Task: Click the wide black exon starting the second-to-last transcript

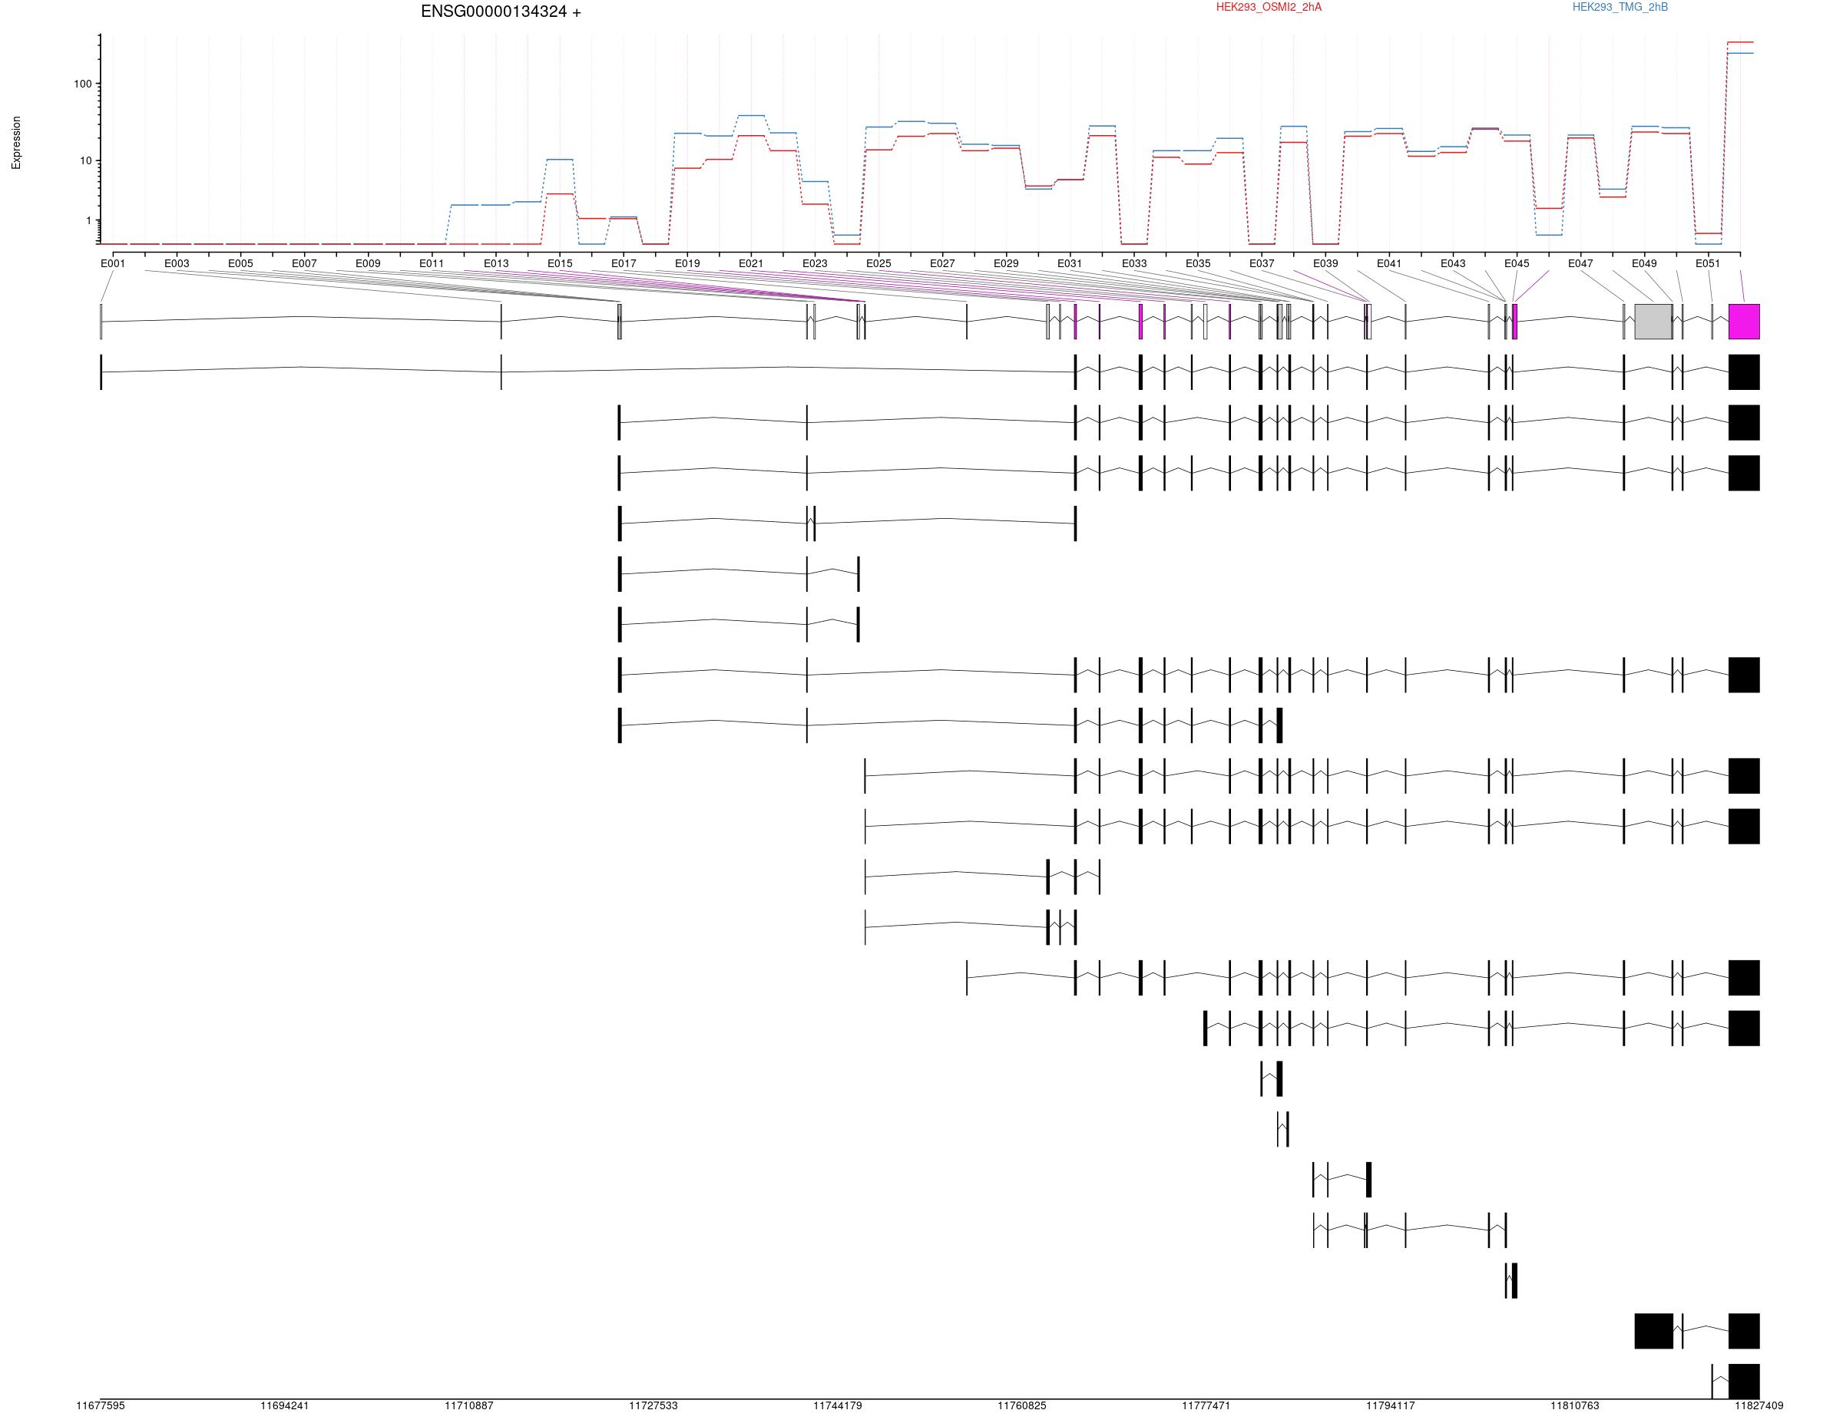Action: [1653, 1332]
